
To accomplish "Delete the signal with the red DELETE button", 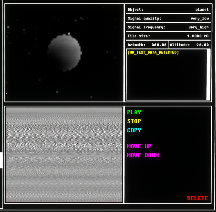I will 198,198.
